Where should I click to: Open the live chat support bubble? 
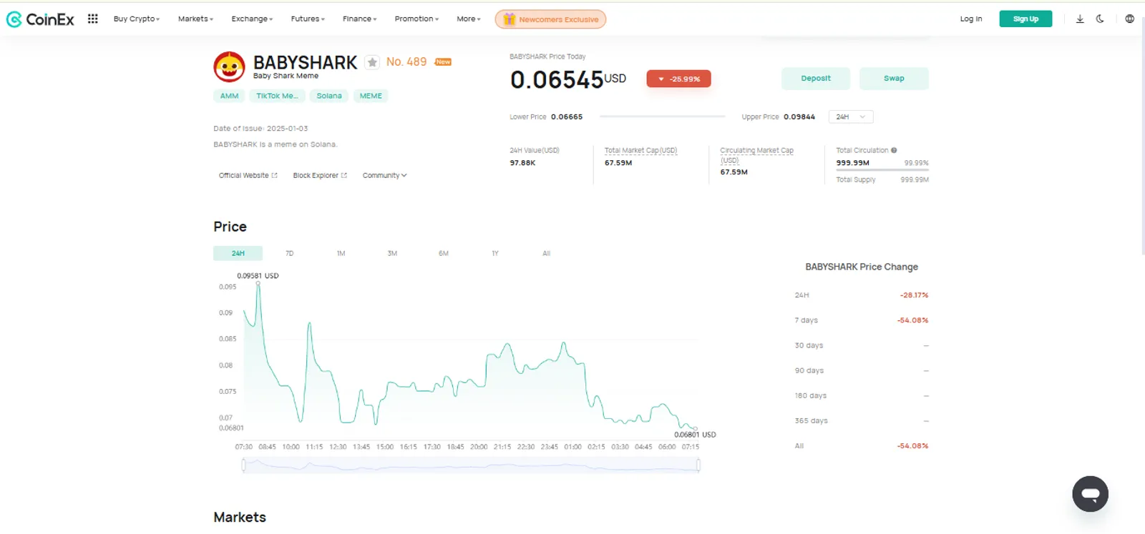tap(1090, 494)
